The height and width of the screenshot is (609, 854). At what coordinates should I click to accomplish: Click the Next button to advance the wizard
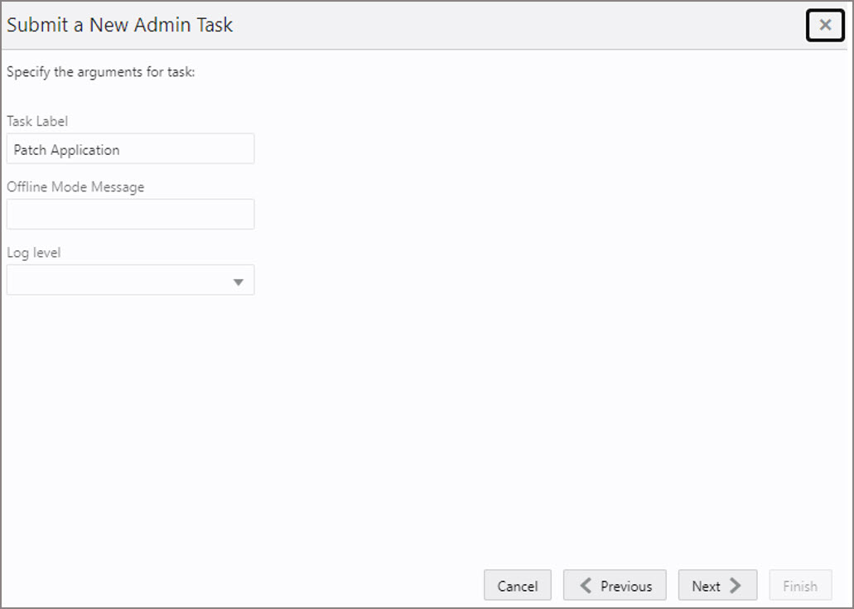[x=717, y=585]
